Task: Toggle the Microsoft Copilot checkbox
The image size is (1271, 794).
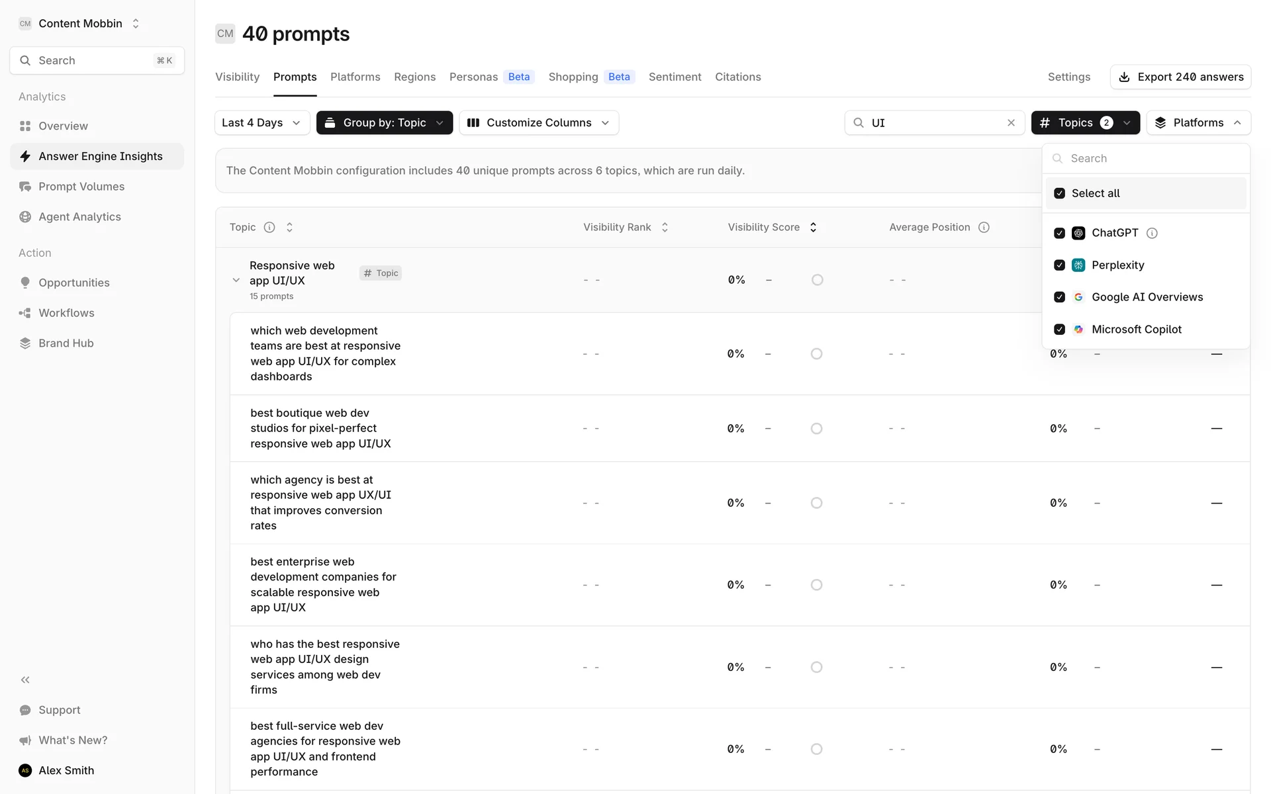Action: coord(1059,329)
